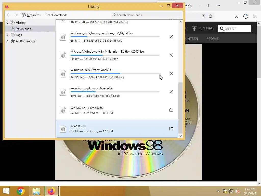Click the Windows 2000 Professional file icon
The image size is (261, 196).
coord(63,74)
